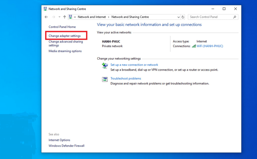Image resolution: width=257 pixels, height=159 pixels.
Task: Click the search magnifier icon
Action: pos(235,17)
